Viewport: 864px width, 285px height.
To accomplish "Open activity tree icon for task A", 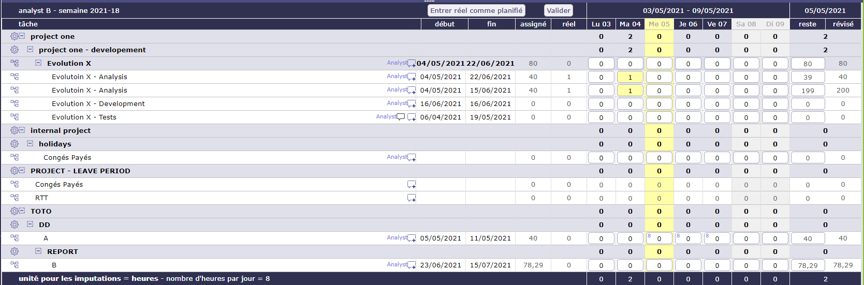I will pyautogui.click(x=14, y=238).
